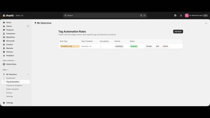Expand the Apps section

tap(5, 70)
